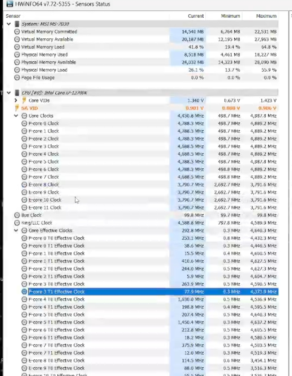Click the E-core 8 Clock icon
The image size is (292, 376).
[x=24, y=185]
